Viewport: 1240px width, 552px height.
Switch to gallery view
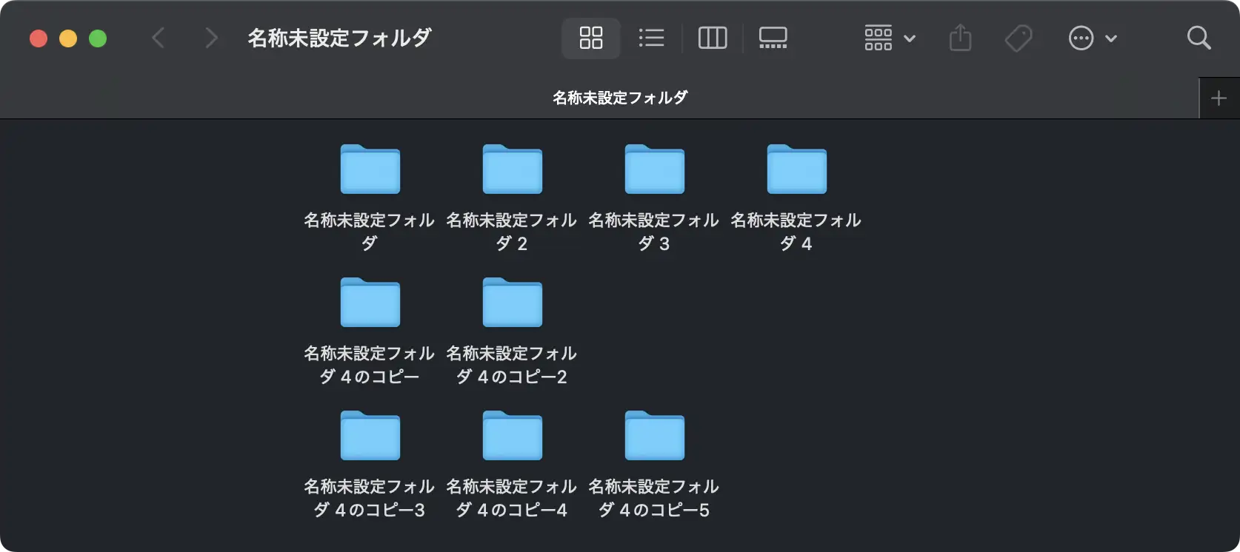pyautogui.click(x=773, y=38)
